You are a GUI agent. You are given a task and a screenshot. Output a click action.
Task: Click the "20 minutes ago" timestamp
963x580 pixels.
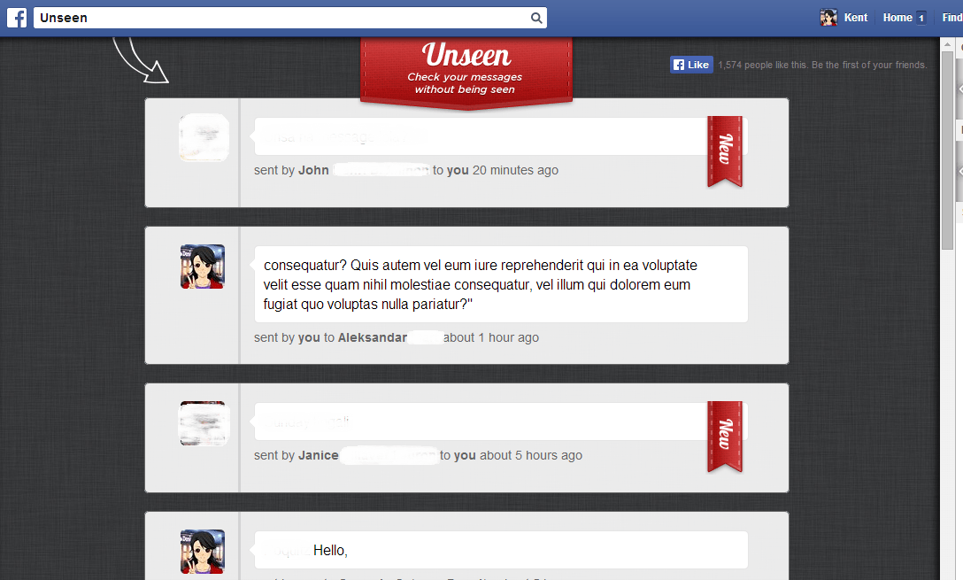[x=515, y=170]
